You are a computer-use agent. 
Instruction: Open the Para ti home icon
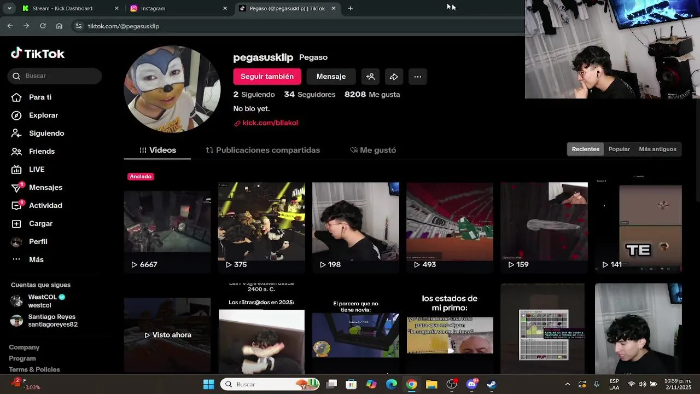[16, 97]
